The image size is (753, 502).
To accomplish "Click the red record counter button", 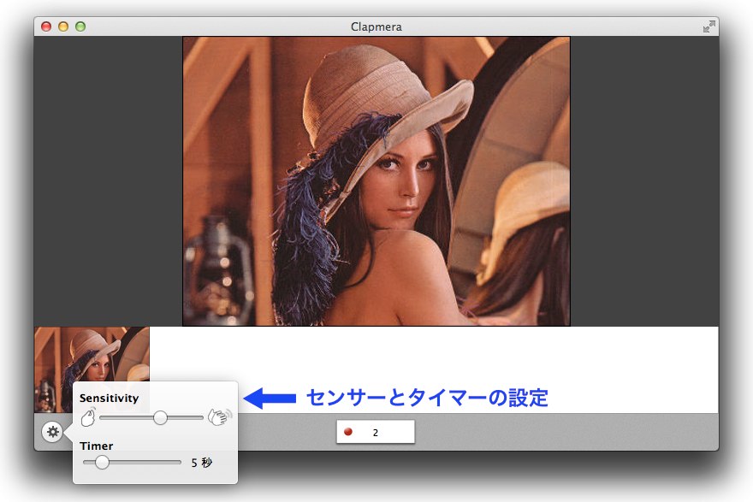I will click(376, 432).
